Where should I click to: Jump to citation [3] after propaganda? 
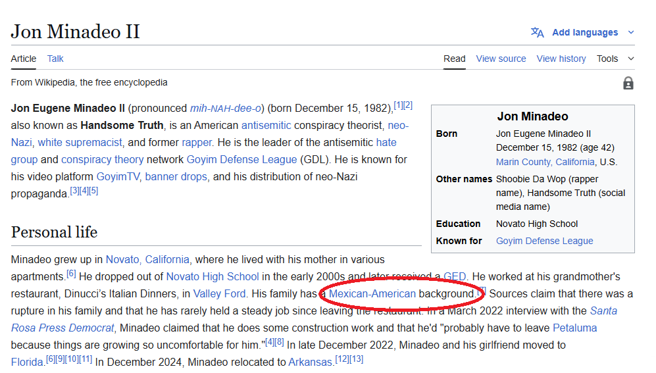(74, 191)
